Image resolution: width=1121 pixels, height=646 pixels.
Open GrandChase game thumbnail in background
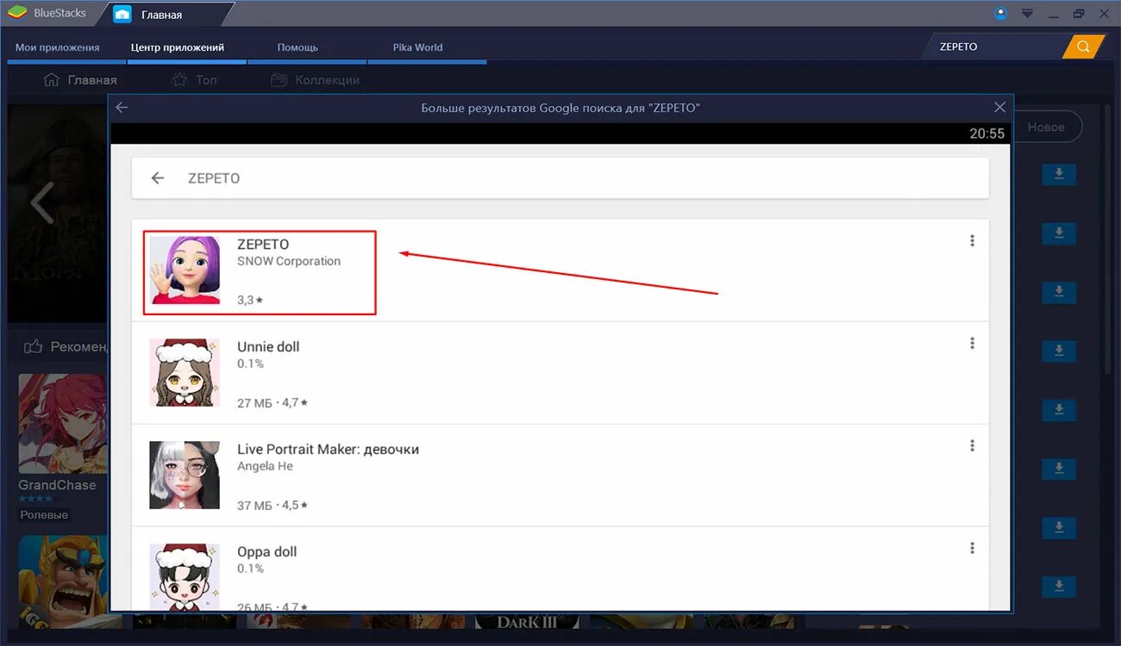pos(62,423)
